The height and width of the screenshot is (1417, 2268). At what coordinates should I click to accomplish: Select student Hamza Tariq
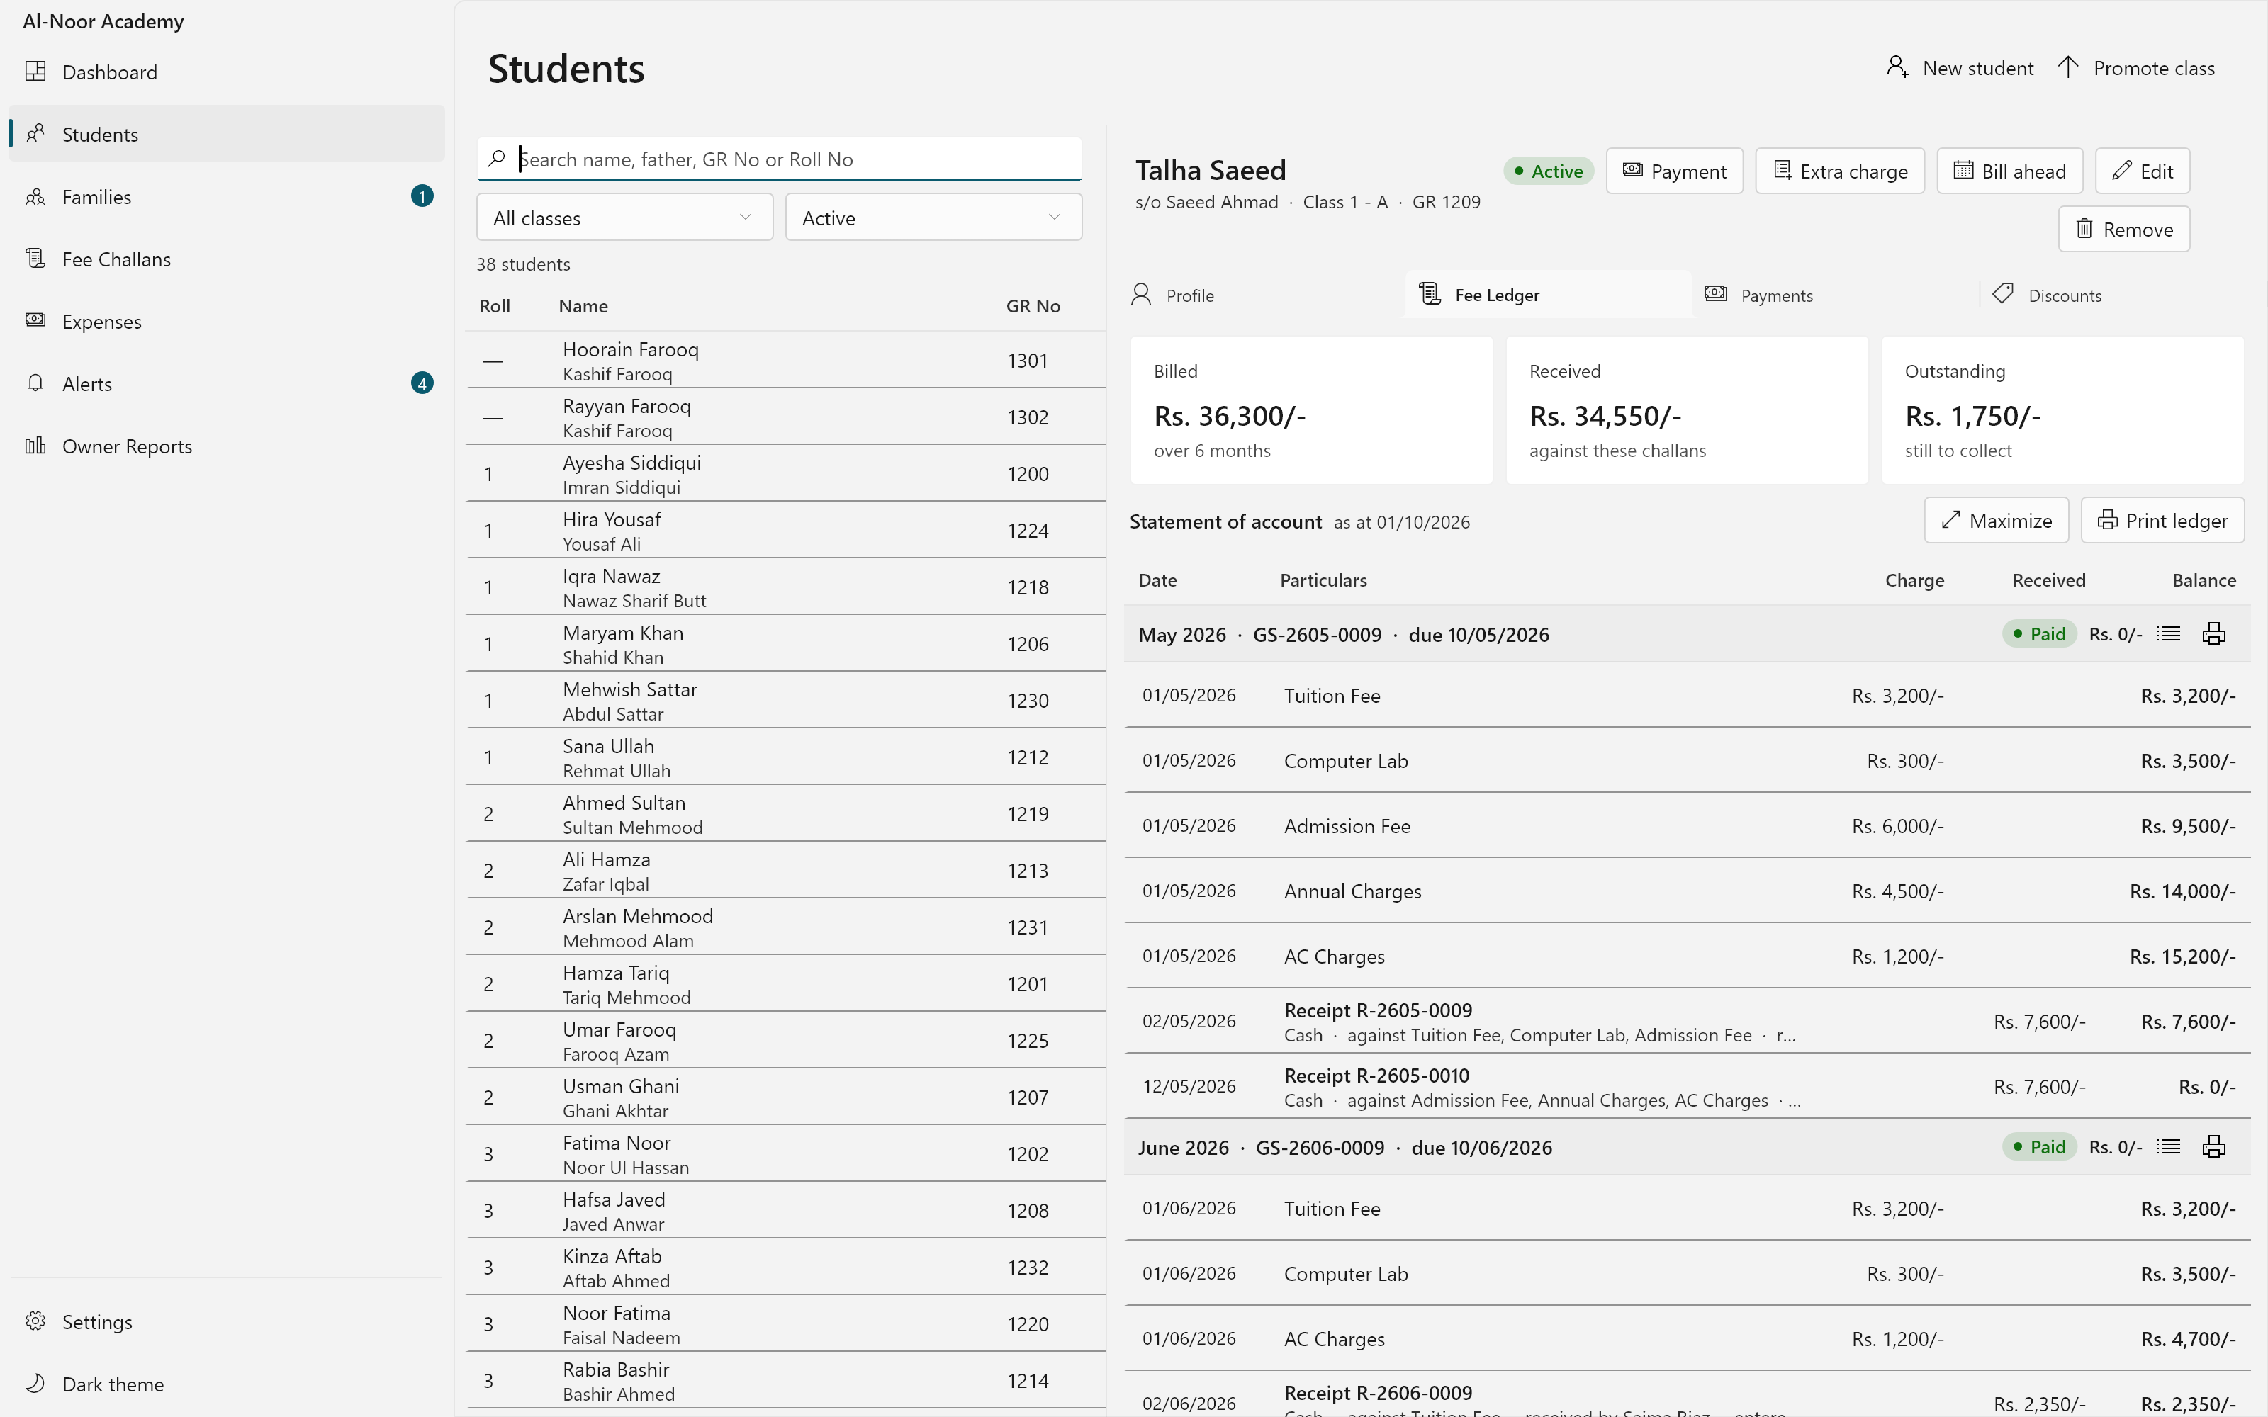(x=785, y=984)
